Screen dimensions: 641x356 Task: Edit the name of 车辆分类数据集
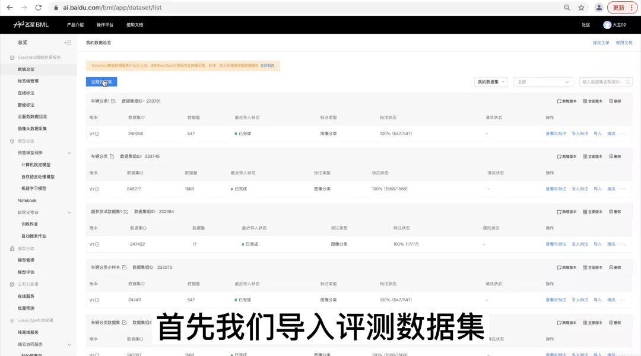[x=124, y=323]
